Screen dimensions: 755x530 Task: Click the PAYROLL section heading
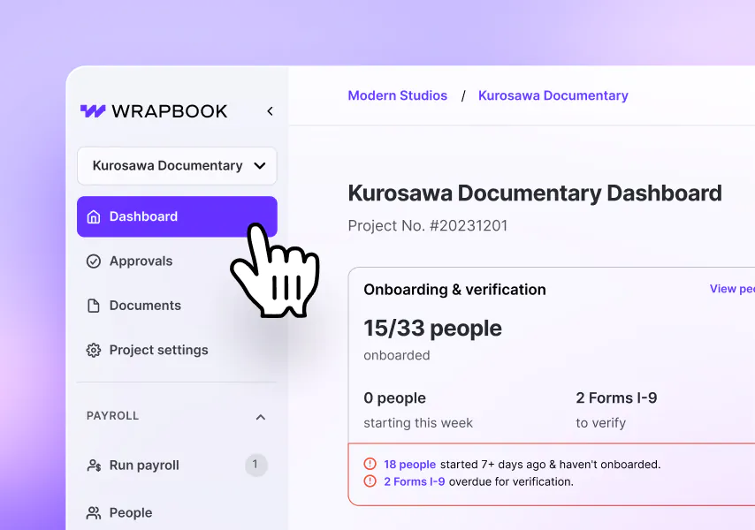[112, 415]
